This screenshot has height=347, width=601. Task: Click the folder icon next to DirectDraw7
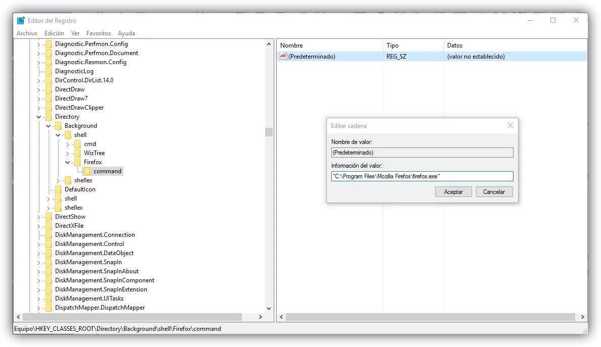49,98
